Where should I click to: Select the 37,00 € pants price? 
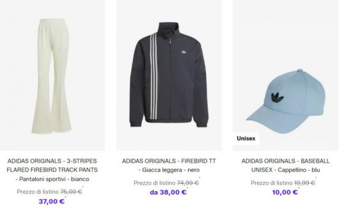point(52,202)
